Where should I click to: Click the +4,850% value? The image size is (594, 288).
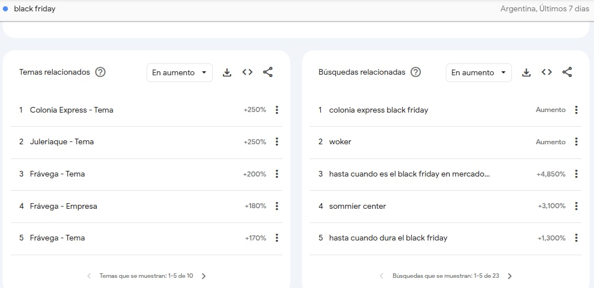pyautogui.click(x=551, y=174)
